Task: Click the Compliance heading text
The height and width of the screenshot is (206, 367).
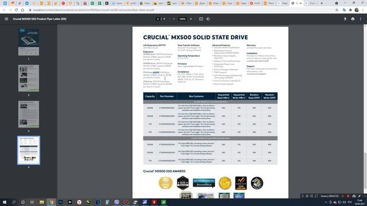Action: point(183,72)
